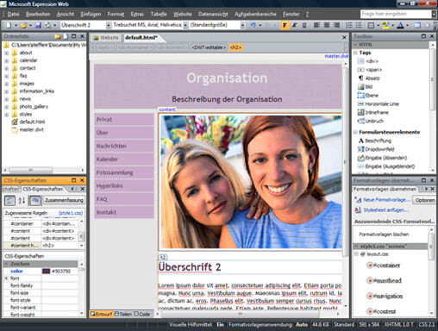
Task: Open the Format menu
Action: pyautogui.click(x=116, y=14)
